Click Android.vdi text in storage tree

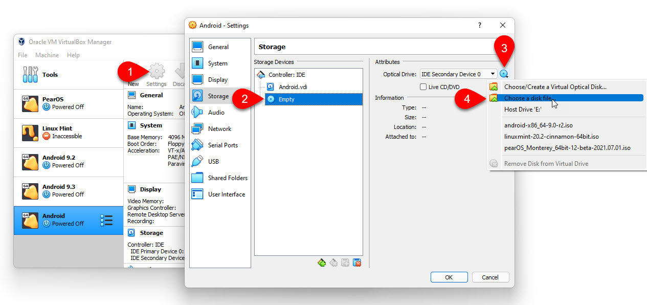tap(293, 87)
